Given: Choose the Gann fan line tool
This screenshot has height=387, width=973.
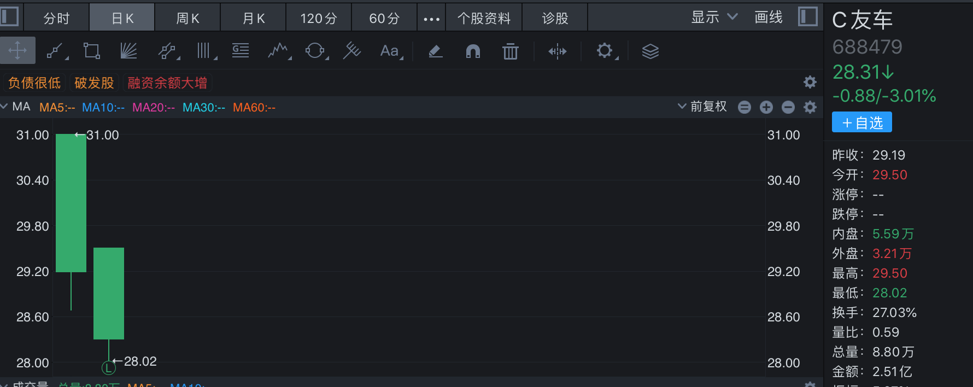Looking at the screenshot, I should [128, 51].
